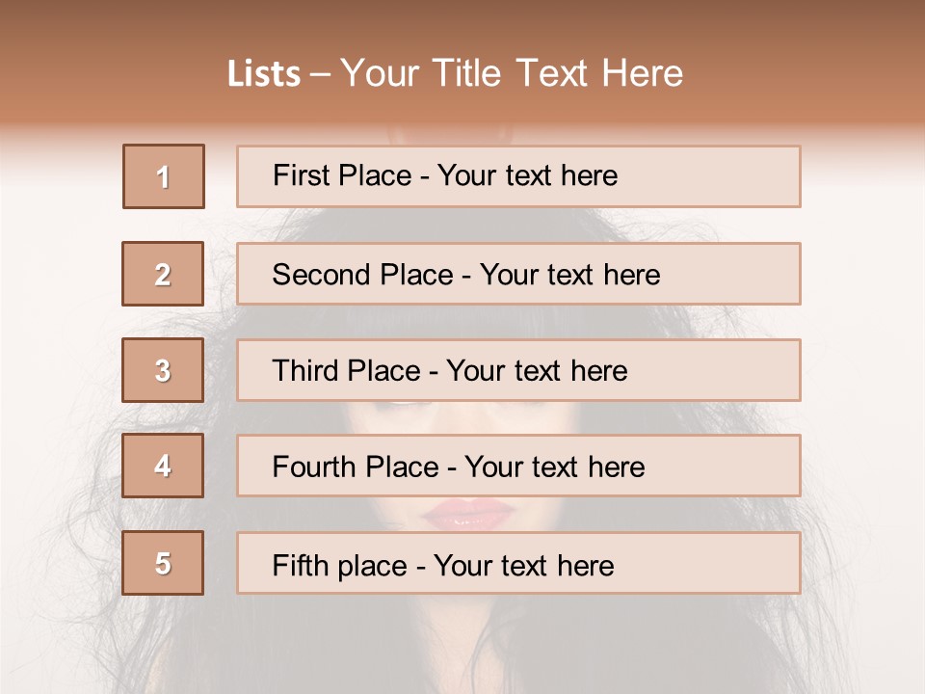Image resolution: width=925 pixels, height=694 pixels.
Task: Select the number 3 box
Action: tap(163, 370)
